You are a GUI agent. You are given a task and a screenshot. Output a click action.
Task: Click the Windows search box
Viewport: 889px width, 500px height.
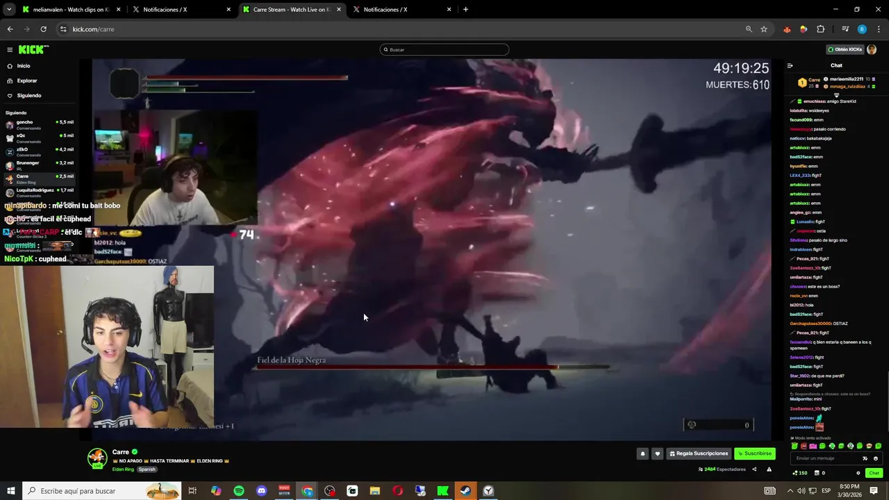coord(101,491)
